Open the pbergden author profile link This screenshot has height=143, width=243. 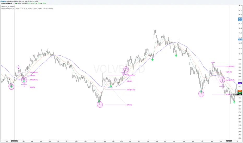coord(3,1)
